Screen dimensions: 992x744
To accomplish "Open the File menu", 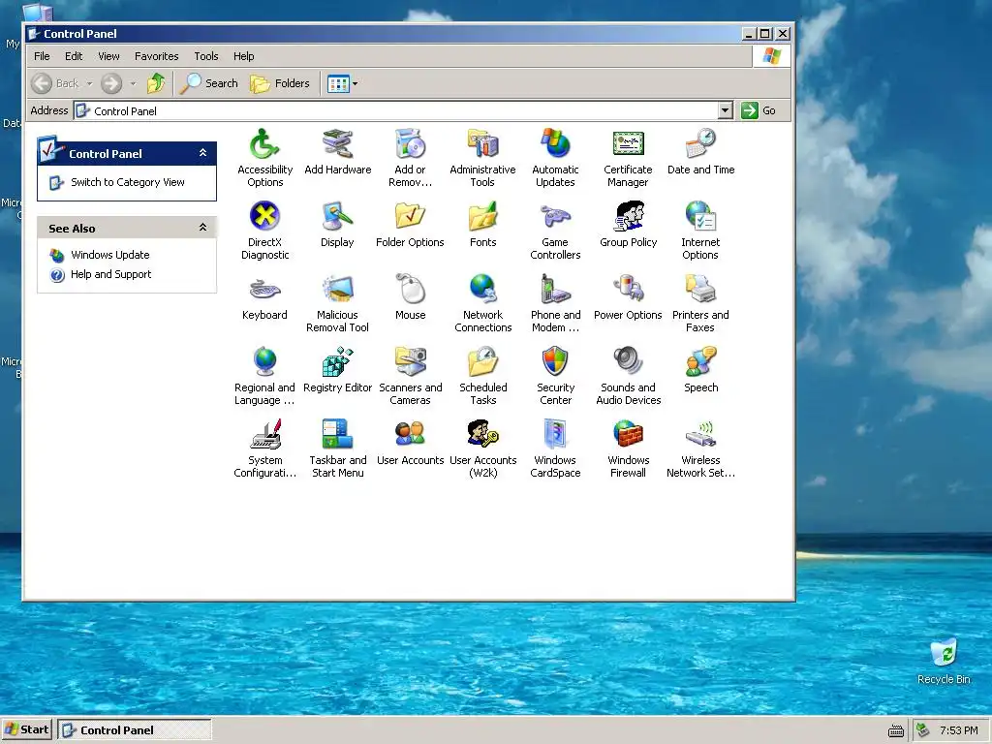I will click(x=42, y=56).
